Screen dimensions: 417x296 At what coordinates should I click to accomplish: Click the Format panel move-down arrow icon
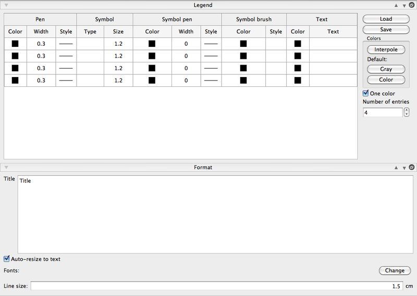click(403, 168)
